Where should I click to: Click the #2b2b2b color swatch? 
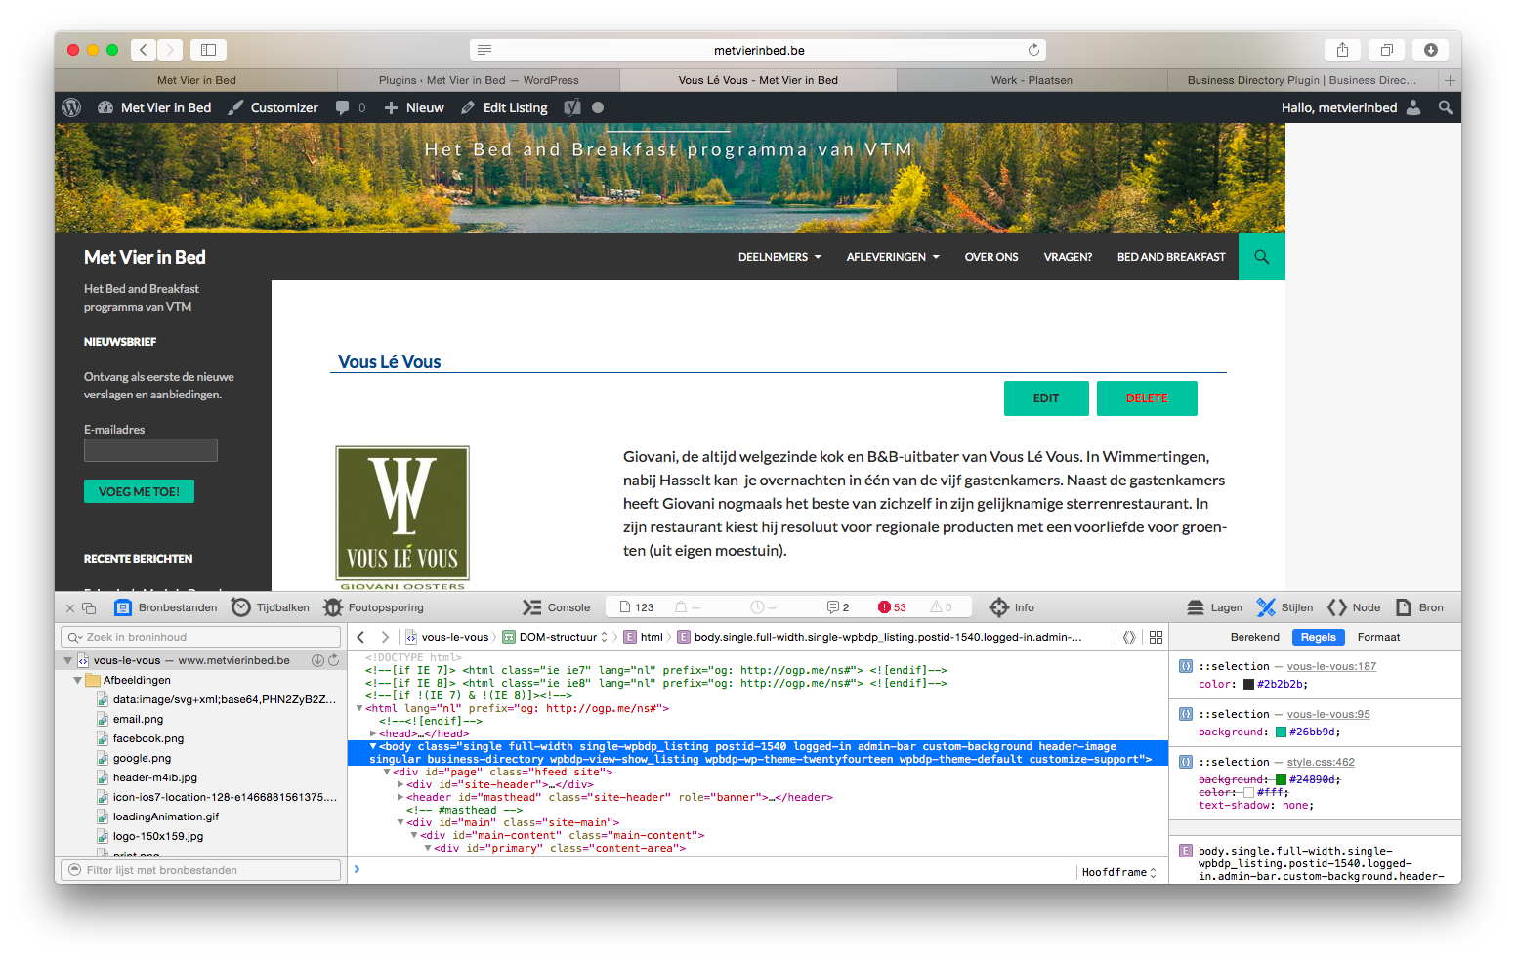tap(1248, 684)
